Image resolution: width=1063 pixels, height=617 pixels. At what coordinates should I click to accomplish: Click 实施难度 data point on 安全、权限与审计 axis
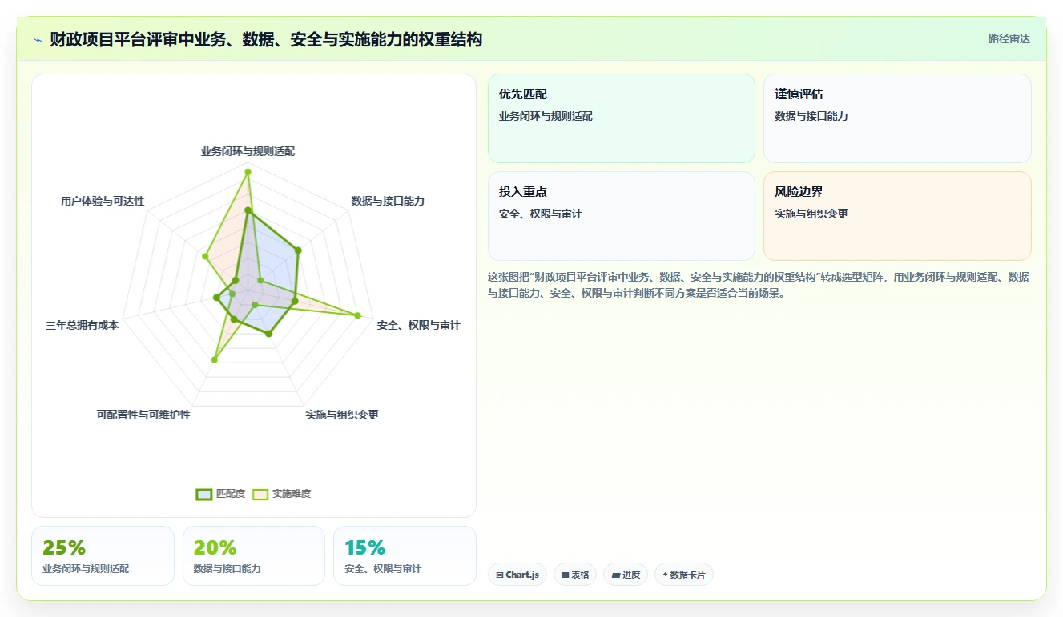point(357,315)
